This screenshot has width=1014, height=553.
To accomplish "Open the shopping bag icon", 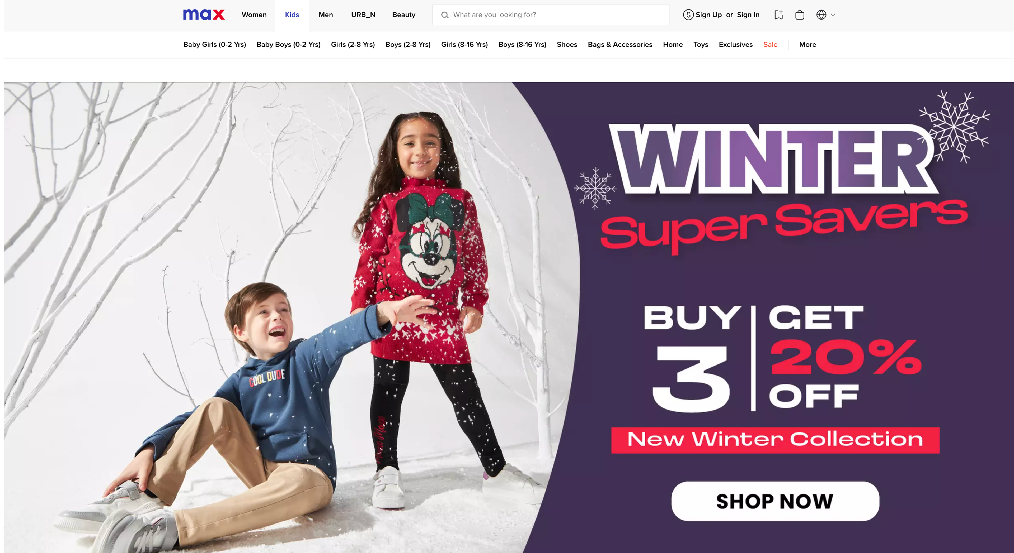I will coord(800,15).
